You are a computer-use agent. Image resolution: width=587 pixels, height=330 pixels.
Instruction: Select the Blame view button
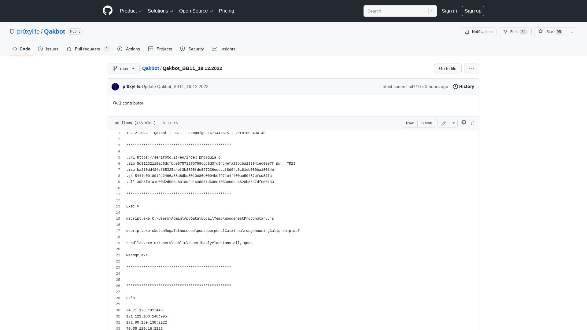click(426, 123)
